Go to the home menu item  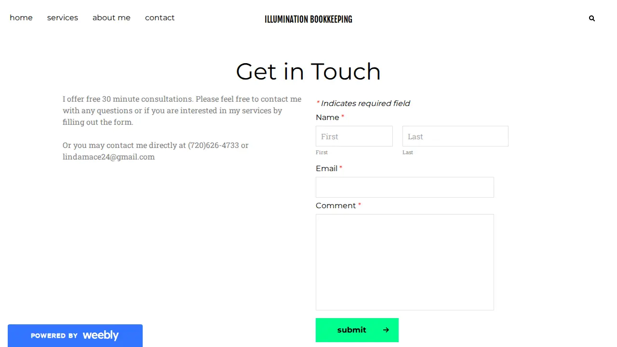(21, 18)
